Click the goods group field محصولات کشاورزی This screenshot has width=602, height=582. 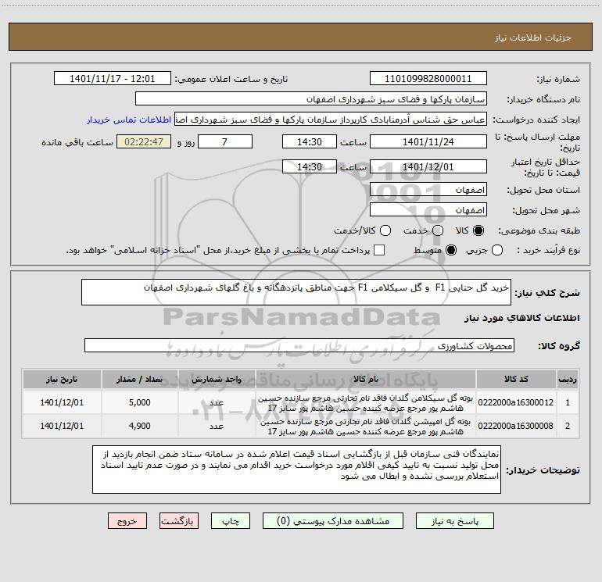(x=299, y=345)
